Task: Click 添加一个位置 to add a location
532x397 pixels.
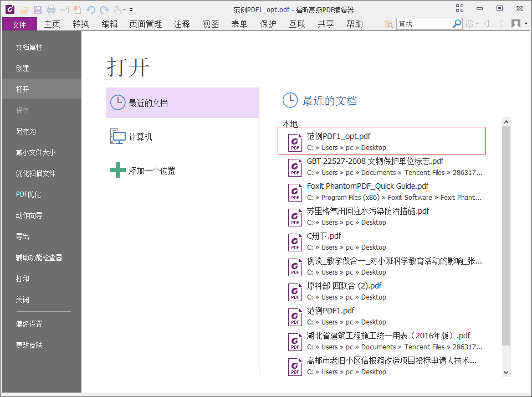Action: (182, 171)
